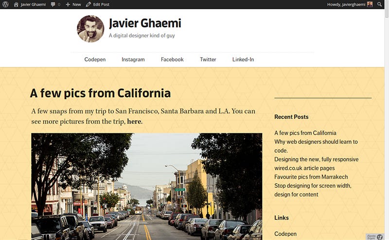Viewport: 389px width, 240px height.
Task: Click the Edit Post pencil icon
Action: point(88,4)
